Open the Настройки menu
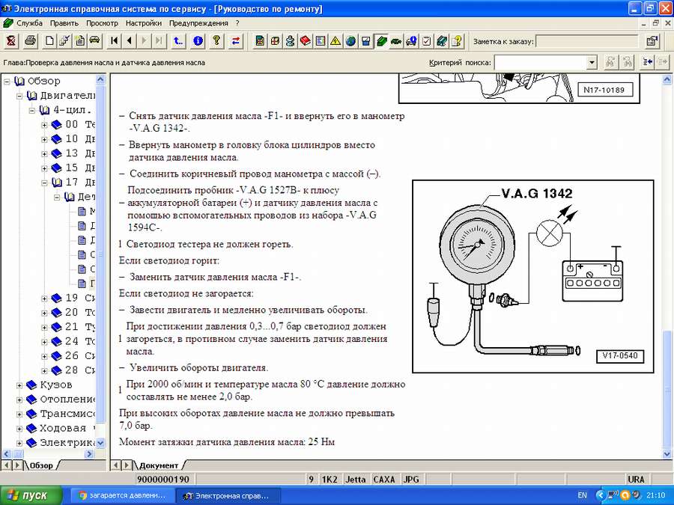 point(144,22)
